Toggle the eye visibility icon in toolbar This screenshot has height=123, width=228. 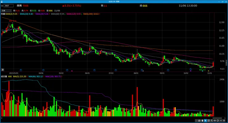(215, 121)
